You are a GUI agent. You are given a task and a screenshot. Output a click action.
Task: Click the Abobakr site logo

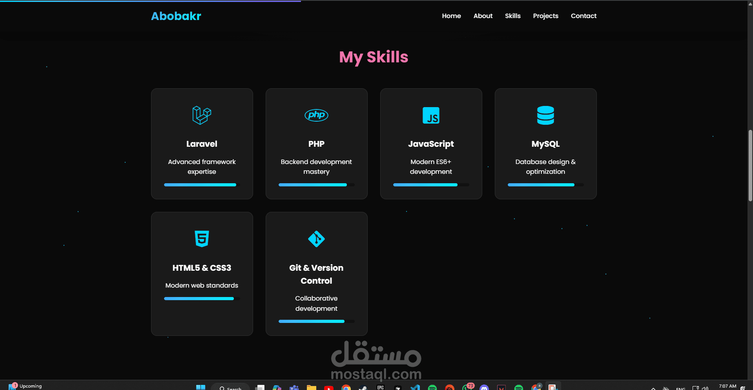(x=176, y=16)
